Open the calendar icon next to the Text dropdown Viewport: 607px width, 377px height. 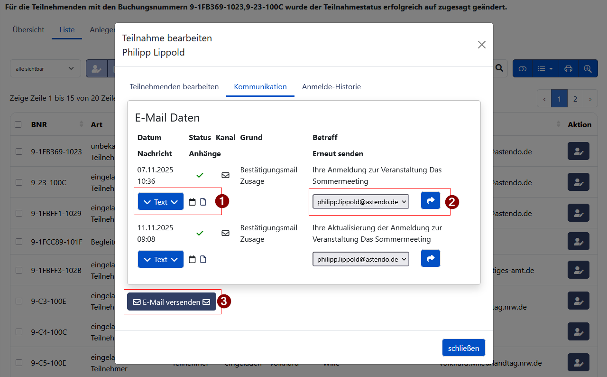click(x=192, y=201)
